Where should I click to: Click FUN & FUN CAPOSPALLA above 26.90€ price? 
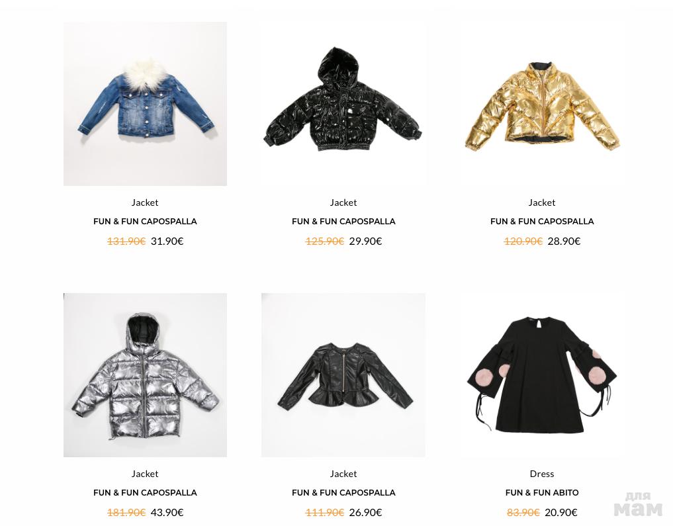[x=343, y=492]
